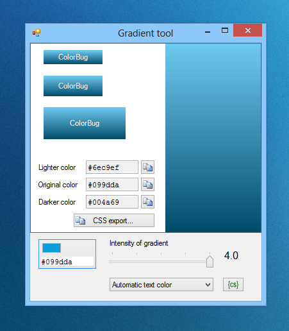The height and width of the screenshot is (331, 289).
Task: Click the Gradient tool app icon
Action: 37,33
